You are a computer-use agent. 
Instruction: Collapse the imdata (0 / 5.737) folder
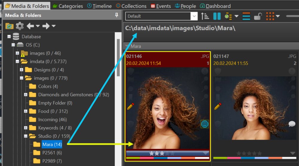point(17,61)
